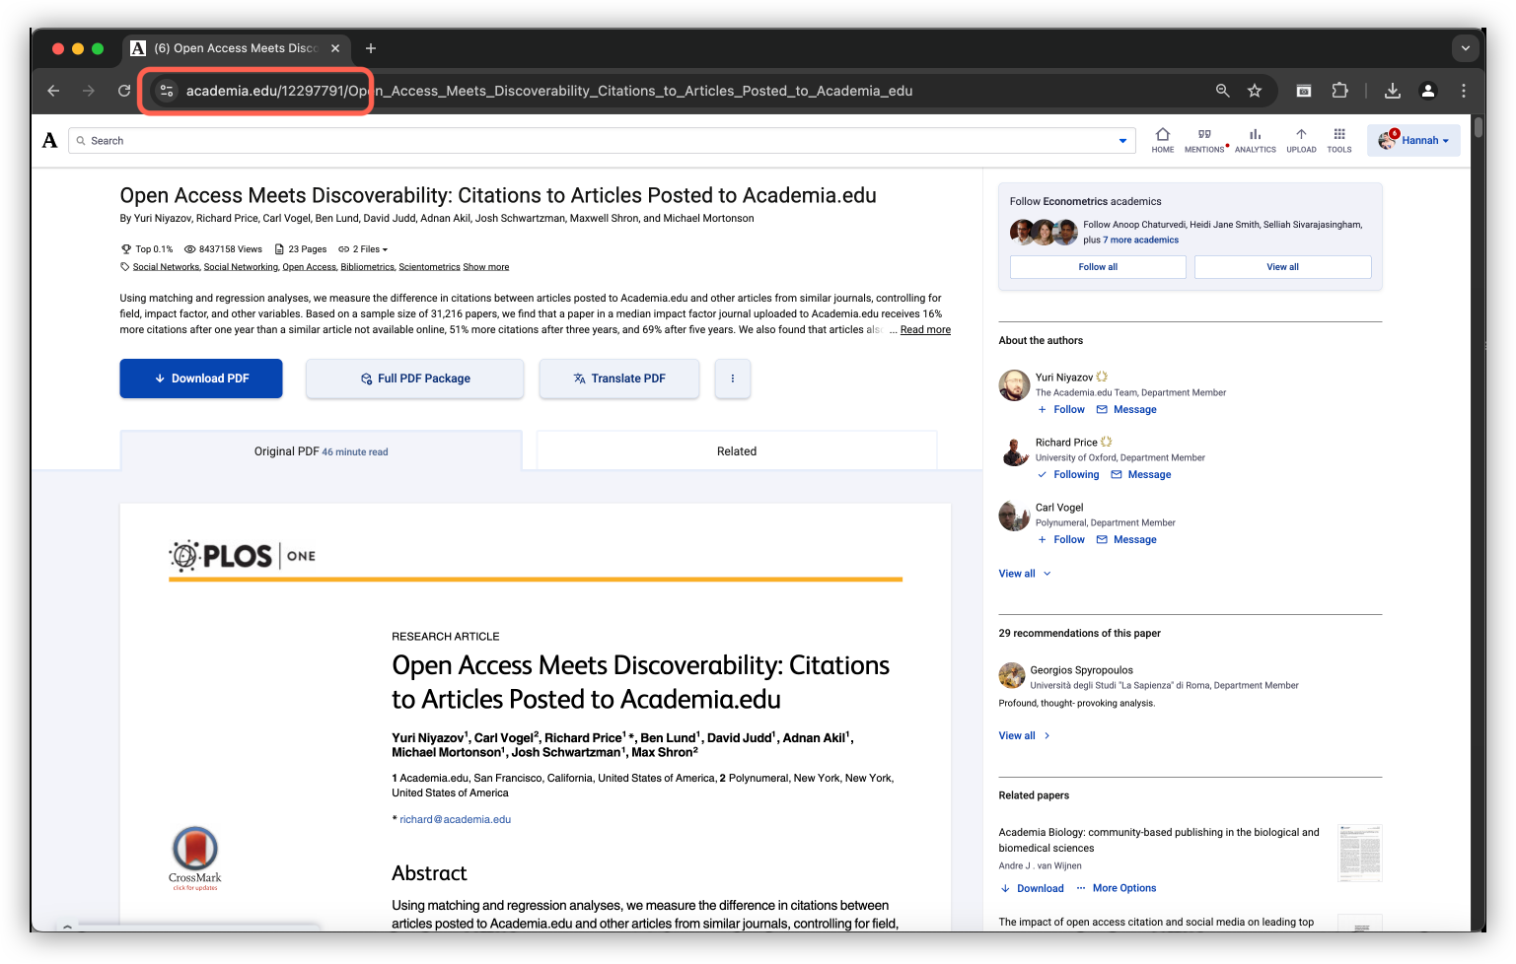This screenshot has width=1516, height=964.
Task: Reload the page
Action: (x=124, y=91)
